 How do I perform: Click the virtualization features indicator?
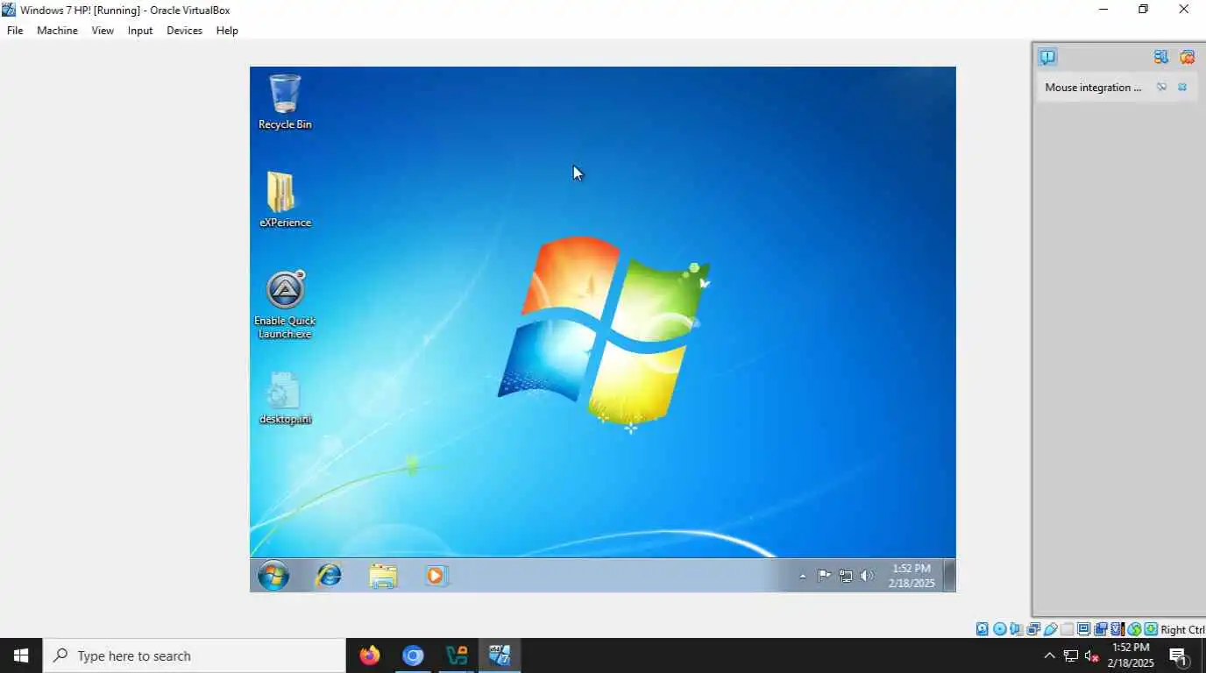[1117, 629]
